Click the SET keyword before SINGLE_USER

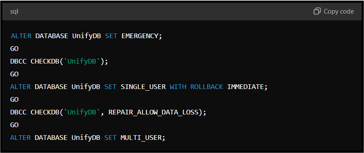110,87
